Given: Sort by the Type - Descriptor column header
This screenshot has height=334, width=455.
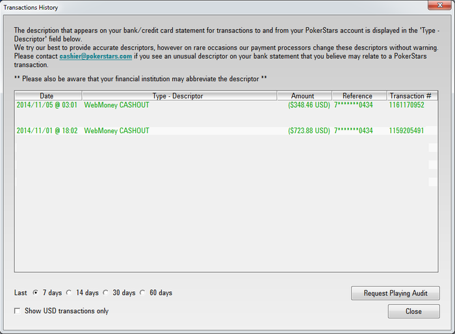Looking at the screenshot, I should pyautogui.click(x=179, y=96).
